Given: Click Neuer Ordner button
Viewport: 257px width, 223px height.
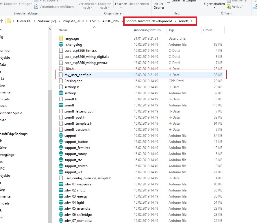Looking at the screenshot, I should click(159, 5).
